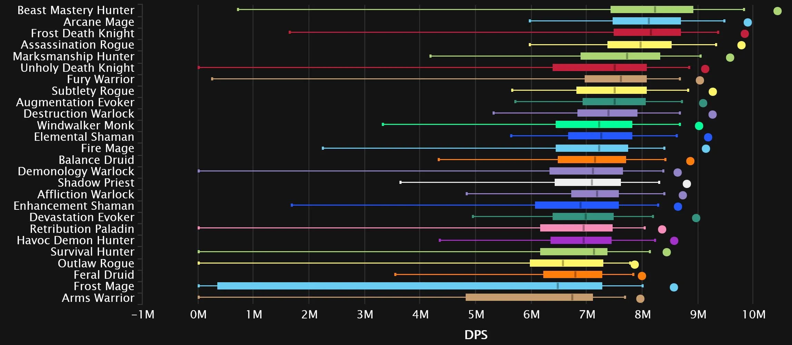
Task: Select the Frost Death Knight red outlier dot
Action: coord(745,34)
